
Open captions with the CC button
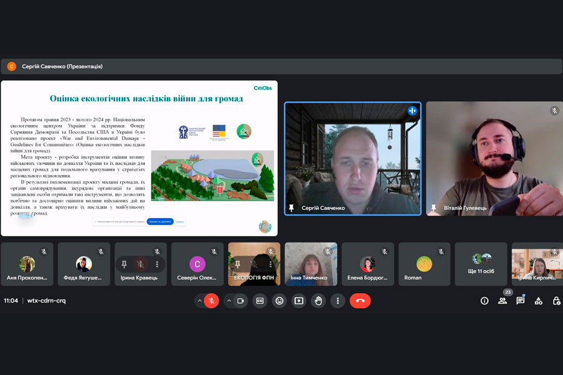260,301
